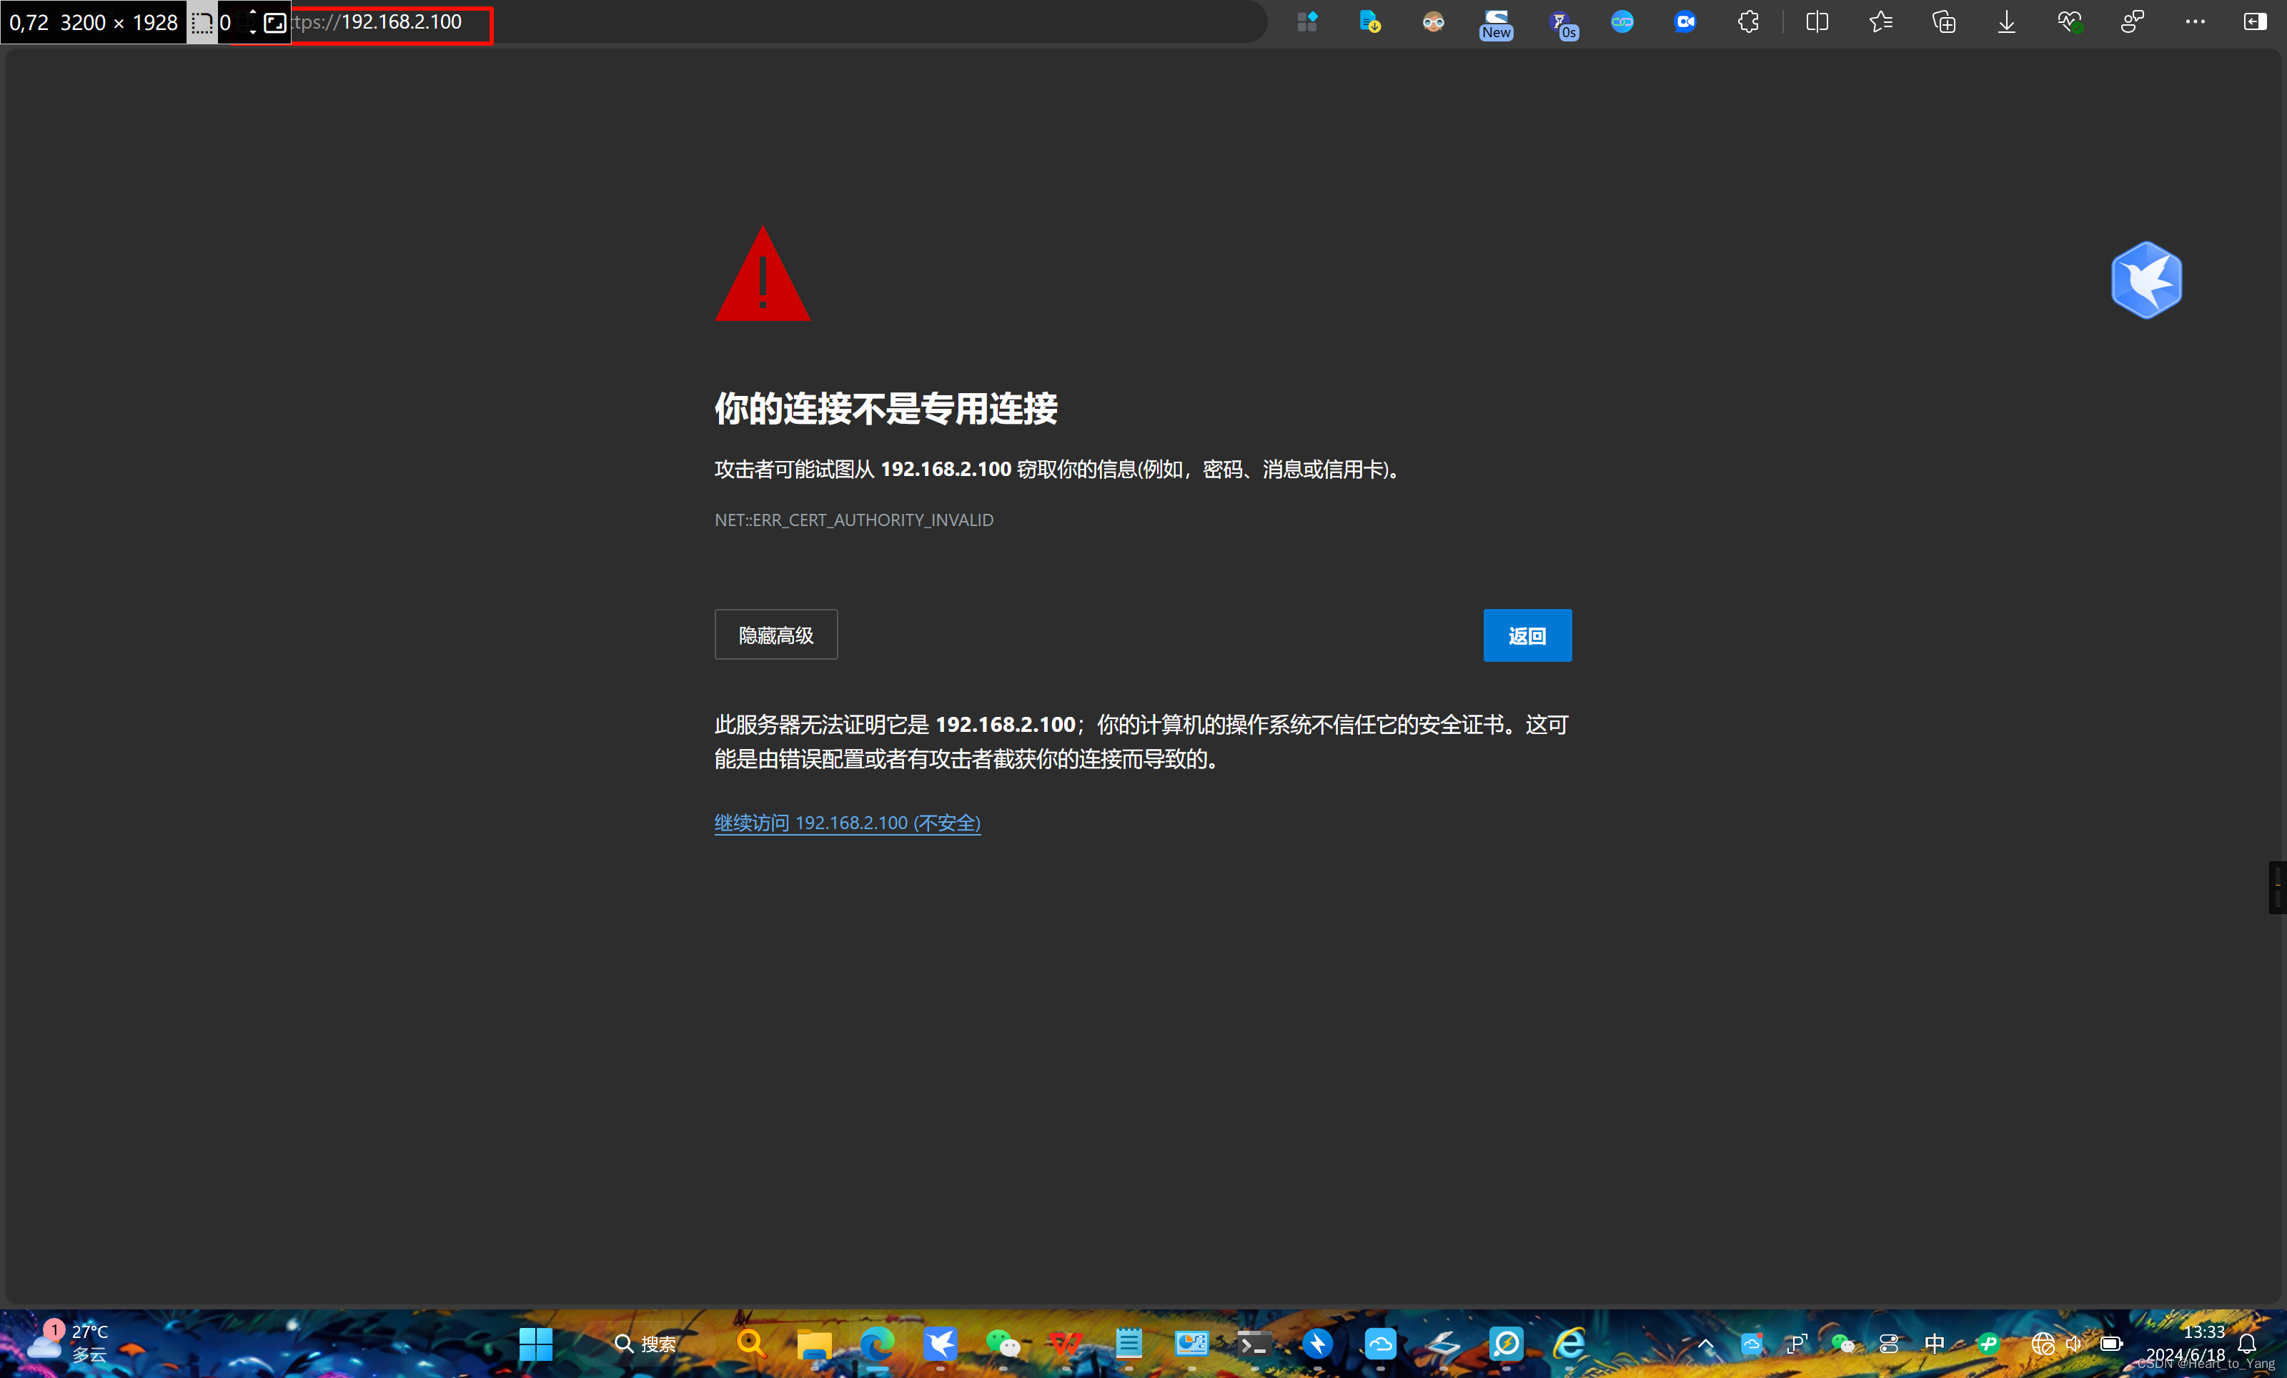The image size is (2287, 1378).
Task: Follow the 继续访问 192.168.2.100 link
Action: (x=846, y=822)
